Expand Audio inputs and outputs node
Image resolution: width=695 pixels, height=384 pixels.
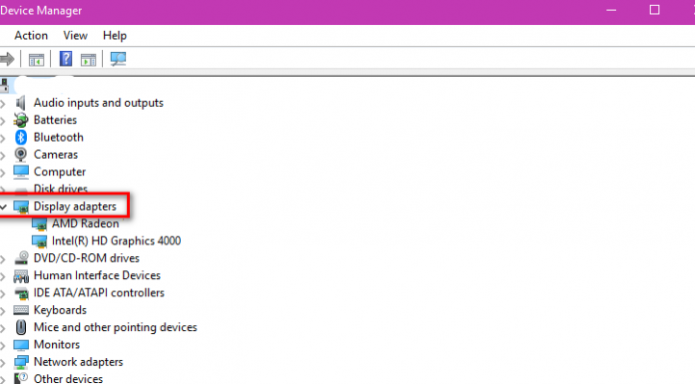(3, 104)
